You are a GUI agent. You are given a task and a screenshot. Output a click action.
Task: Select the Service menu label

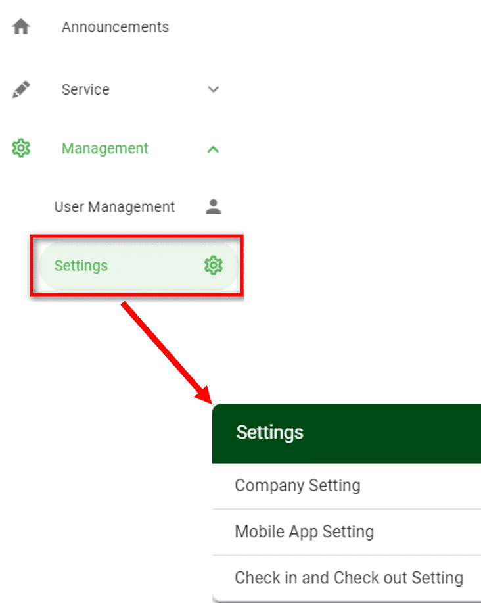[85, 89]
